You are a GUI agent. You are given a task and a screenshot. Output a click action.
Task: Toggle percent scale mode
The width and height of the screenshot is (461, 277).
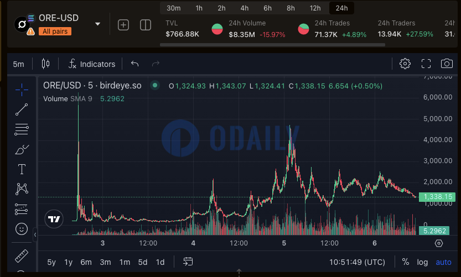[406, 262]
